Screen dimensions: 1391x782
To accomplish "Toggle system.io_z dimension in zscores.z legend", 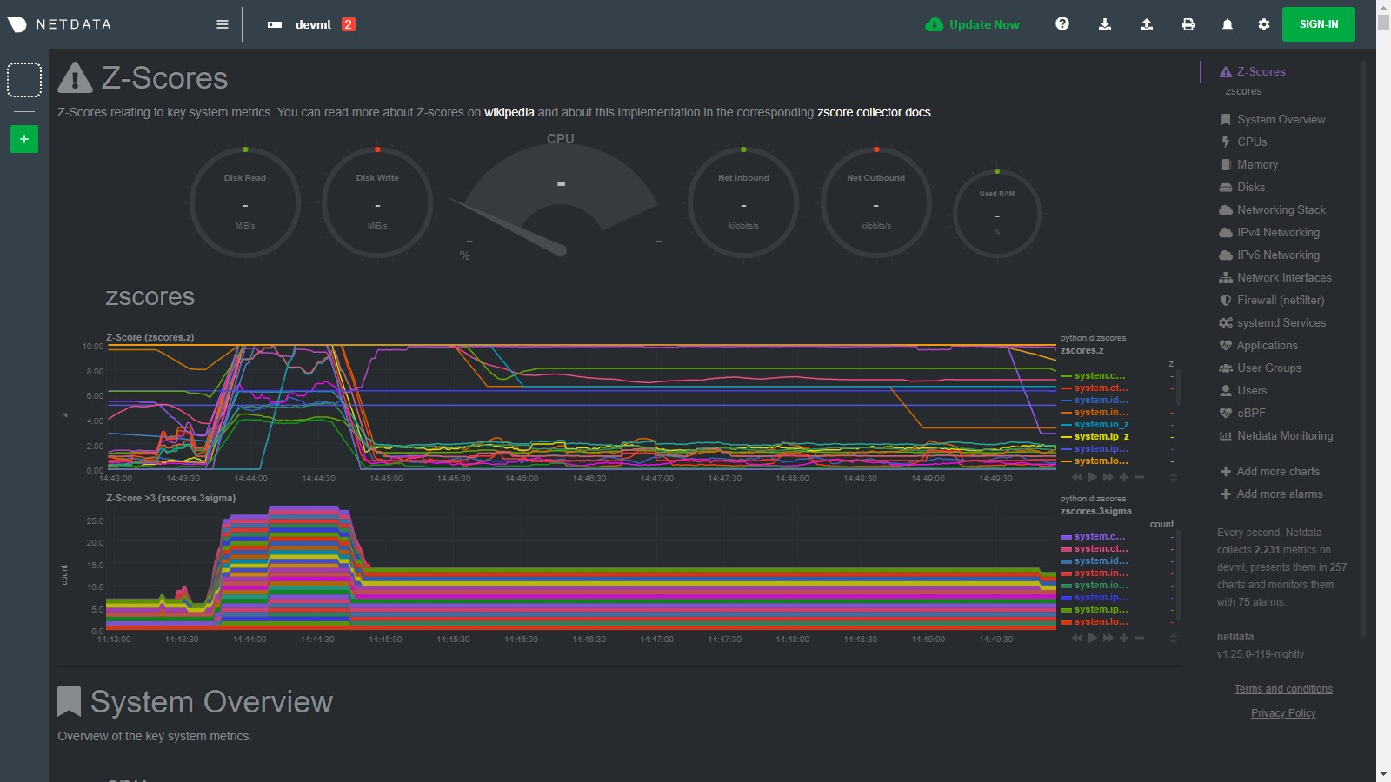I will [x=1095, y=424].
